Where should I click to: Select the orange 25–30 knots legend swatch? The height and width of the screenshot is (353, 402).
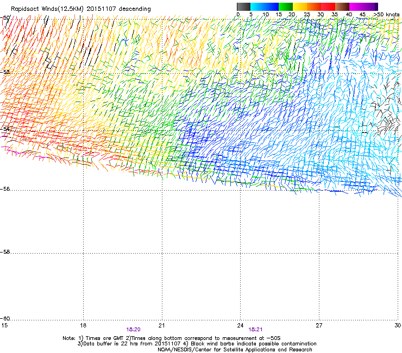coord(314,7)
